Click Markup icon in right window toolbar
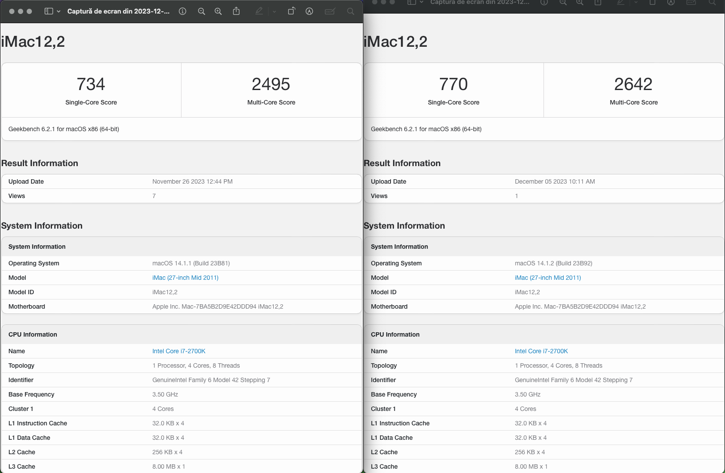This screenshot has height=473, width=725. pos(671,2)
